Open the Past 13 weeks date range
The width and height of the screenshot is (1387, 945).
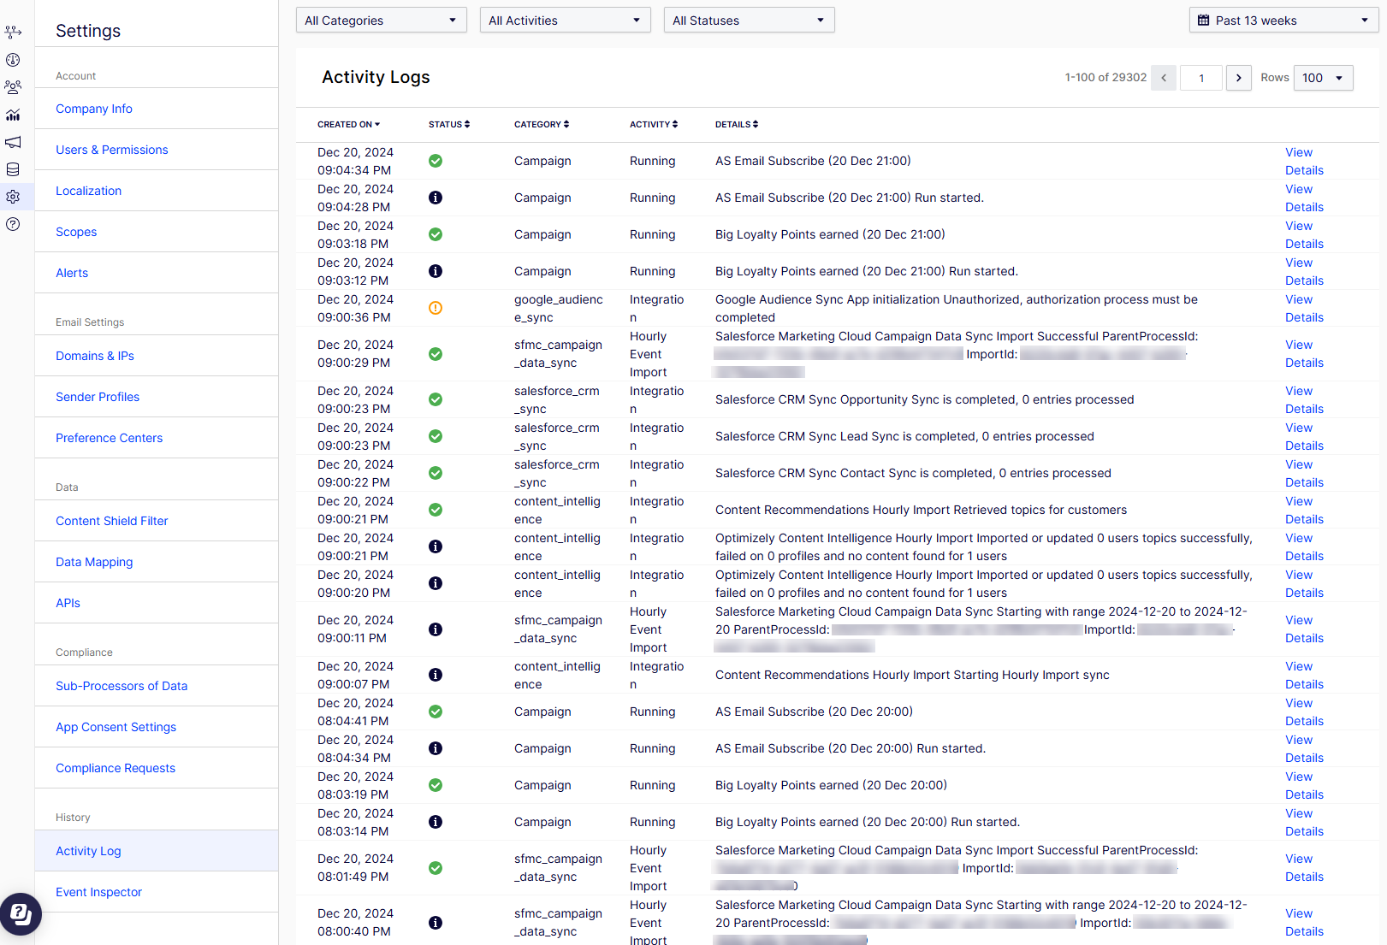coord(1283,21)
